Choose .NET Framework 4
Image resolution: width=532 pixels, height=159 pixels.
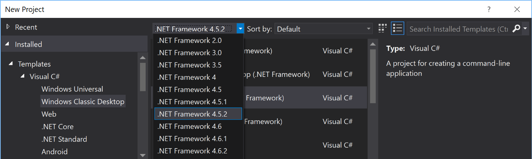click(198, 77)
